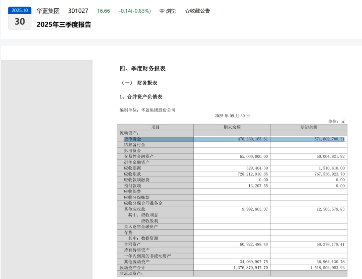
Task: Click the star icon to favorite announcement
Action: pos(187,11)
